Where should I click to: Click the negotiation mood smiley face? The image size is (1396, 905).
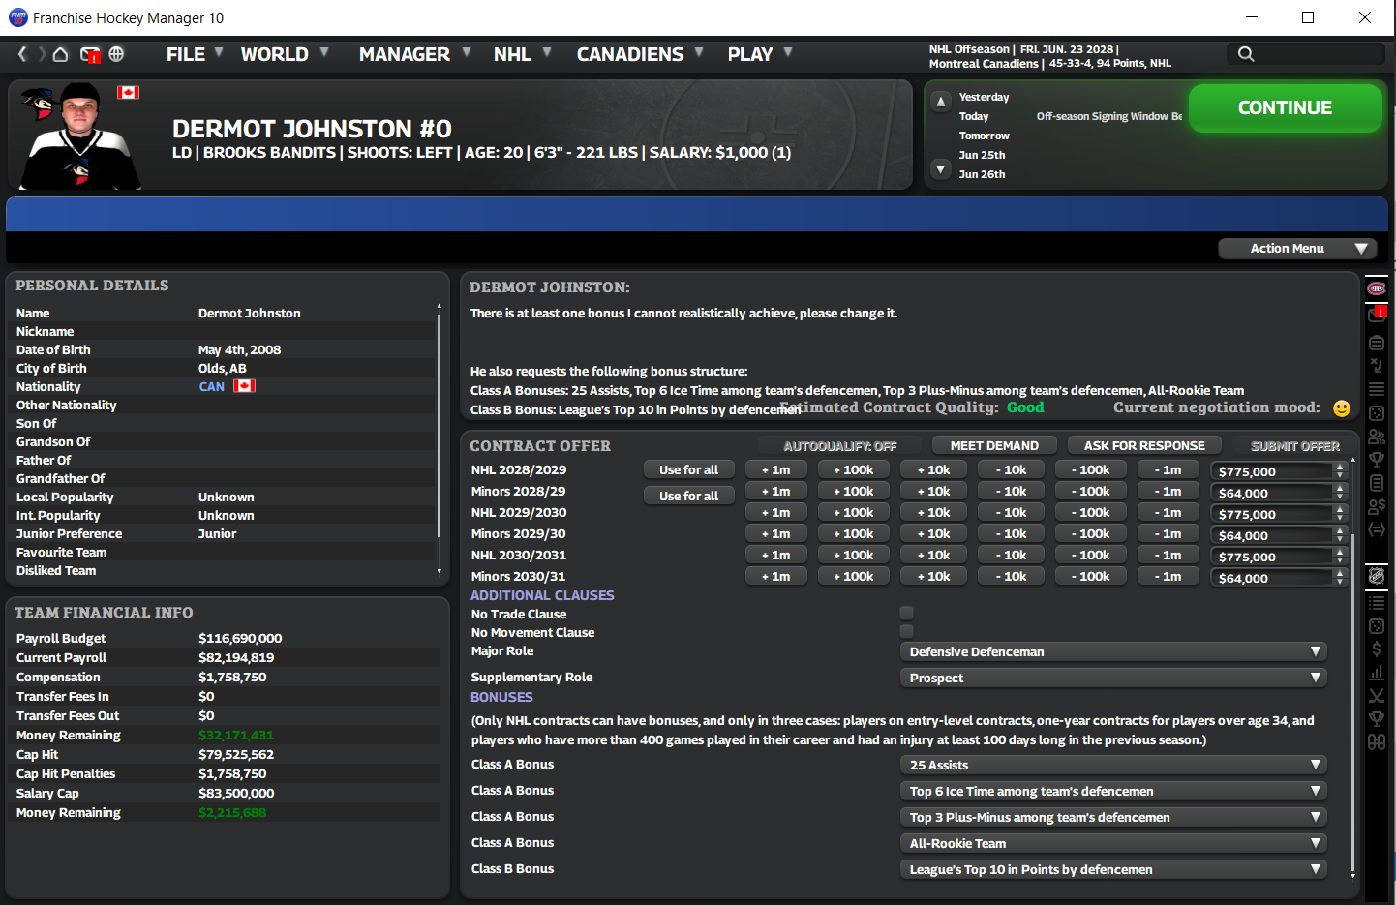pos(1342,408)
